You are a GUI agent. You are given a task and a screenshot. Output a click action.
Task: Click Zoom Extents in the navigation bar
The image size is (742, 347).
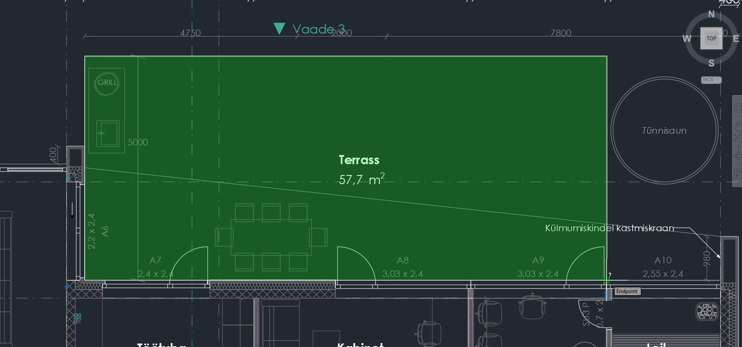738,137
